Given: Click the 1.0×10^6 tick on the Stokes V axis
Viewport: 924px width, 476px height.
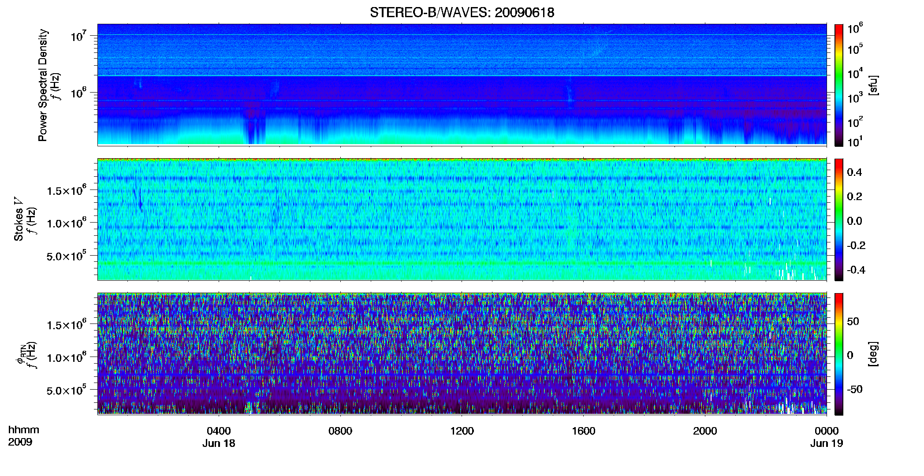Looking at the screenshot, I should click(67, 223).
